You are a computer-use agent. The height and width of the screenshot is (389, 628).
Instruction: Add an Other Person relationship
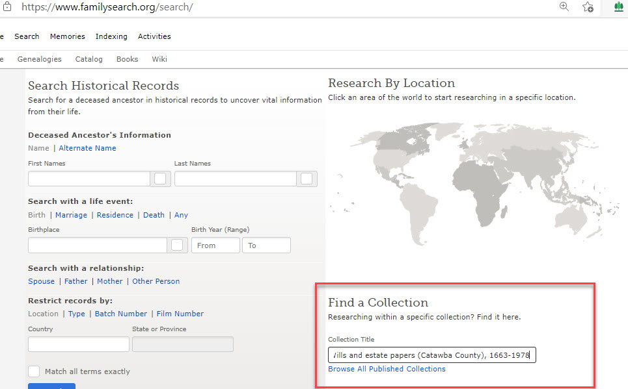[x=156, y=281]
